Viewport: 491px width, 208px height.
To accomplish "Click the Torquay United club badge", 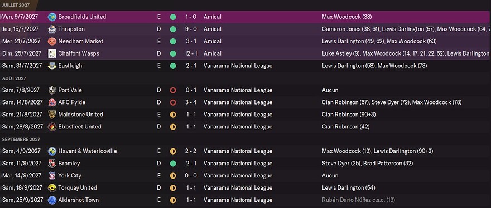I will [52, 187].
